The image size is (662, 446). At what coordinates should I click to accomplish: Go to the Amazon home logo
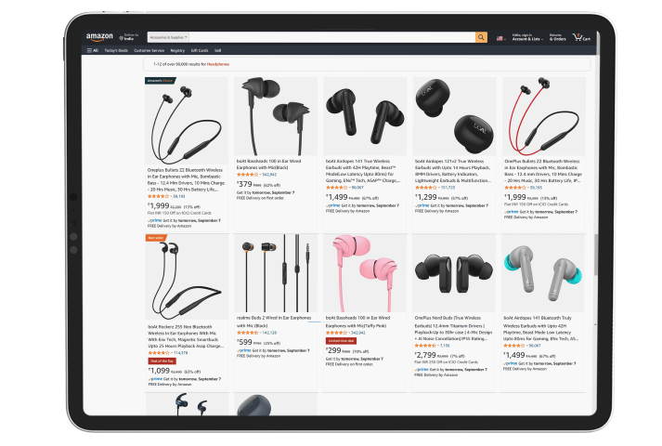click(99, 37)
